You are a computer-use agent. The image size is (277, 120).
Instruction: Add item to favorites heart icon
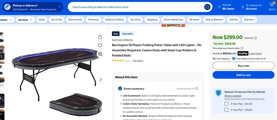pyautogui.click(x=100, y=45)
